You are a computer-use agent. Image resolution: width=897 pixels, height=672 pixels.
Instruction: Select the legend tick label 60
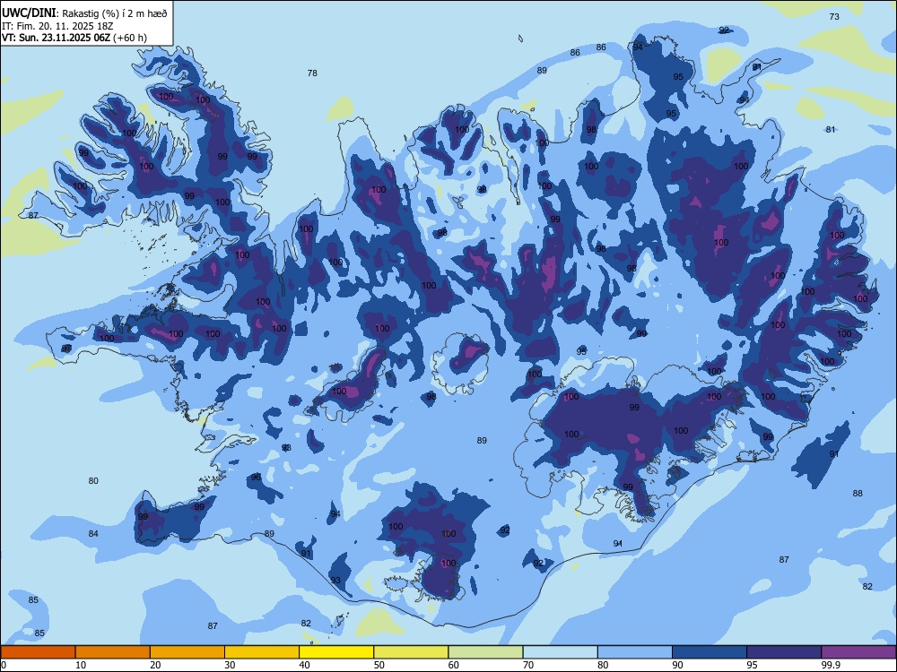454,665
